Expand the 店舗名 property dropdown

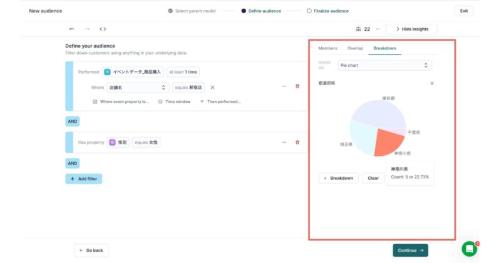(137, 88)
